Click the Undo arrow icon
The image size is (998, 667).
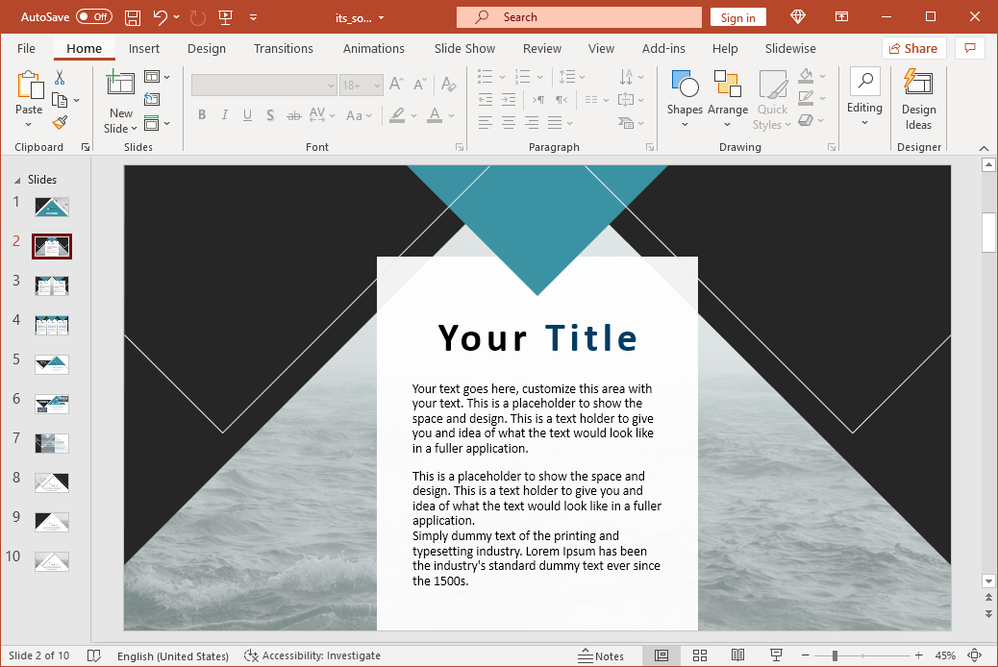click(161, 17)
